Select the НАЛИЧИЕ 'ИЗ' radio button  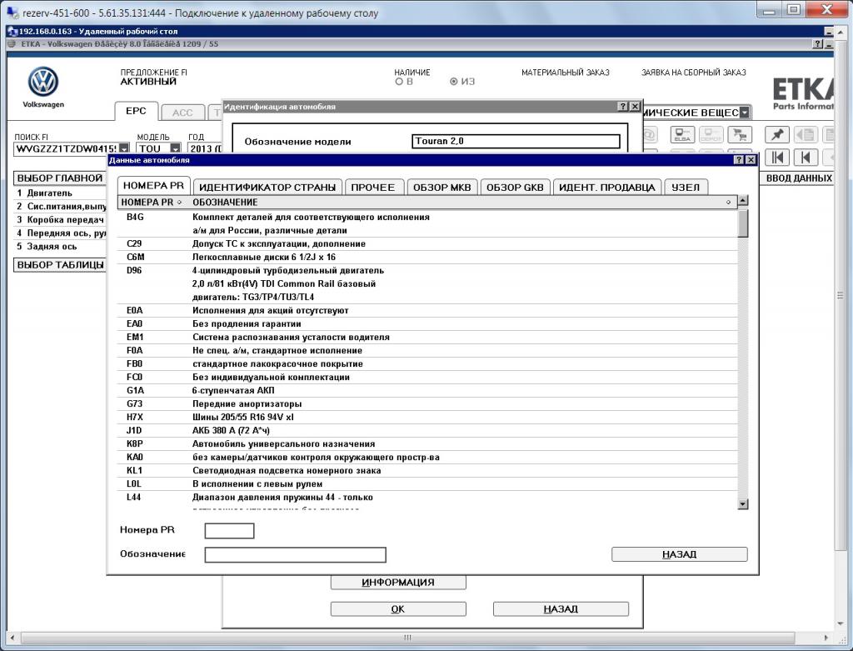tap(454, 82)
